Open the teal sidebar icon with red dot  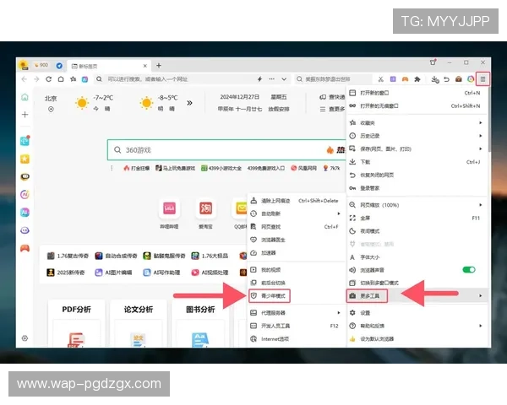(25, 141)
